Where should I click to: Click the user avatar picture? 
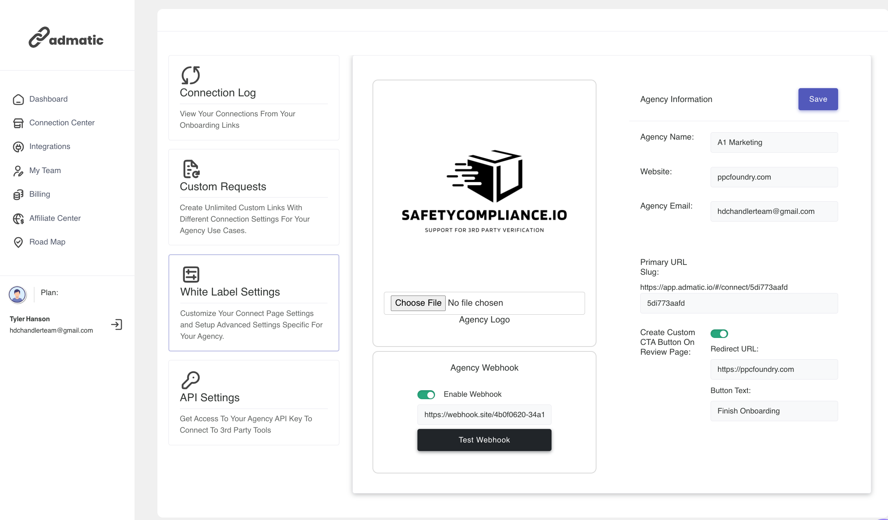18,294
